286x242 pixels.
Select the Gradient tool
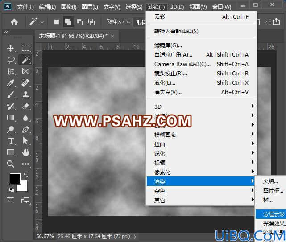11,118
